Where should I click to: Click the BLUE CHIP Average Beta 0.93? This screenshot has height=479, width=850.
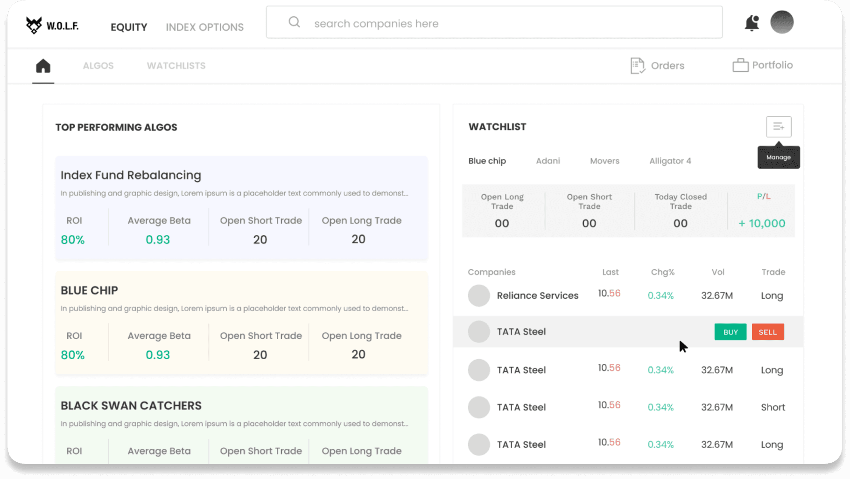coord(158,355)
